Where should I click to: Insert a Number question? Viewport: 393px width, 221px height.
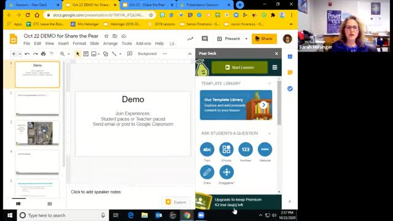(x=246, y=149)
